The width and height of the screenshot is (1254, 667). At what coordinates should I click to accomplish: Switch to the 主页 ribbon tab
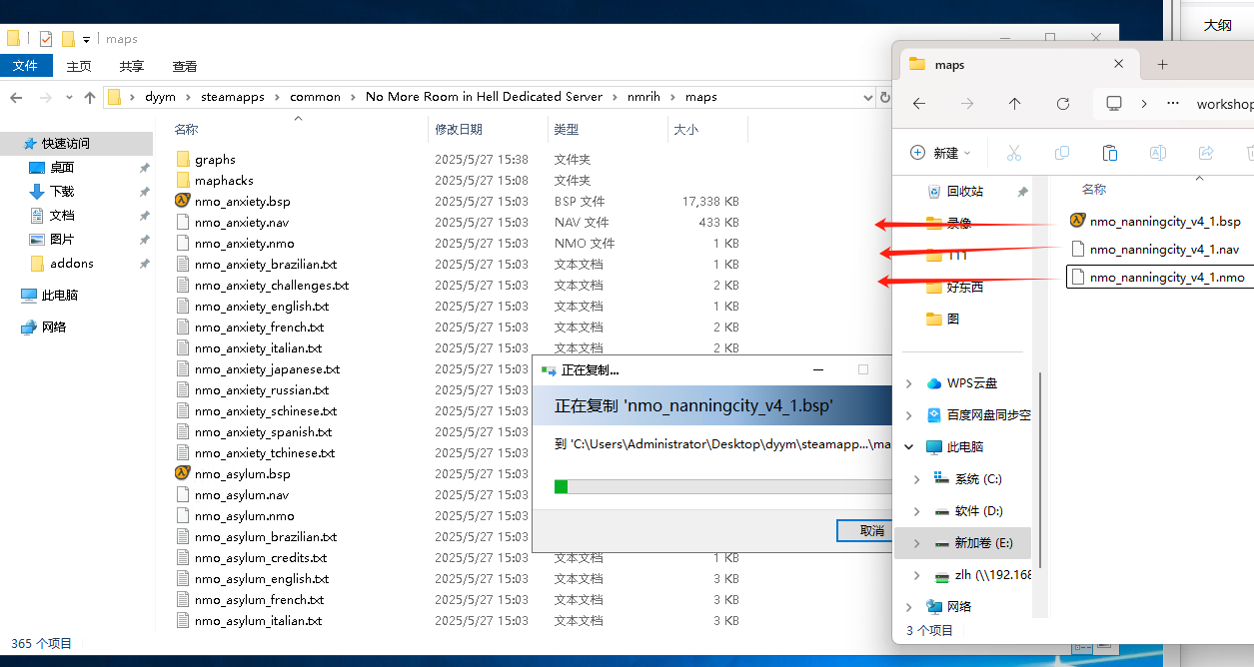click(x=79, y=66)
